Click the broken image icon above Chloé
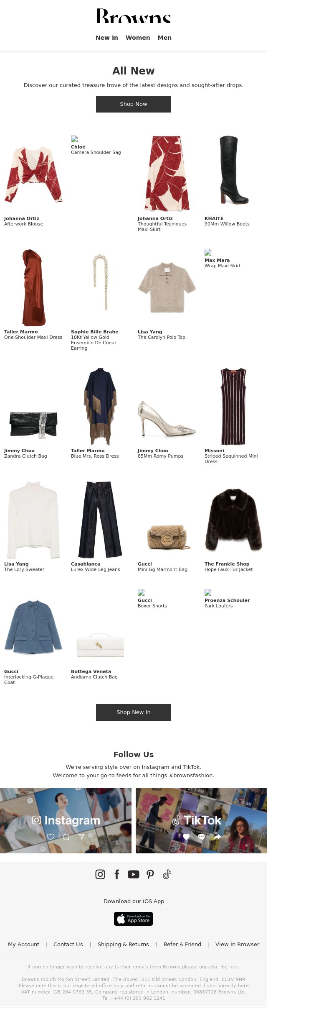Viewport: 334px width, 1014px height. (74, 139)
